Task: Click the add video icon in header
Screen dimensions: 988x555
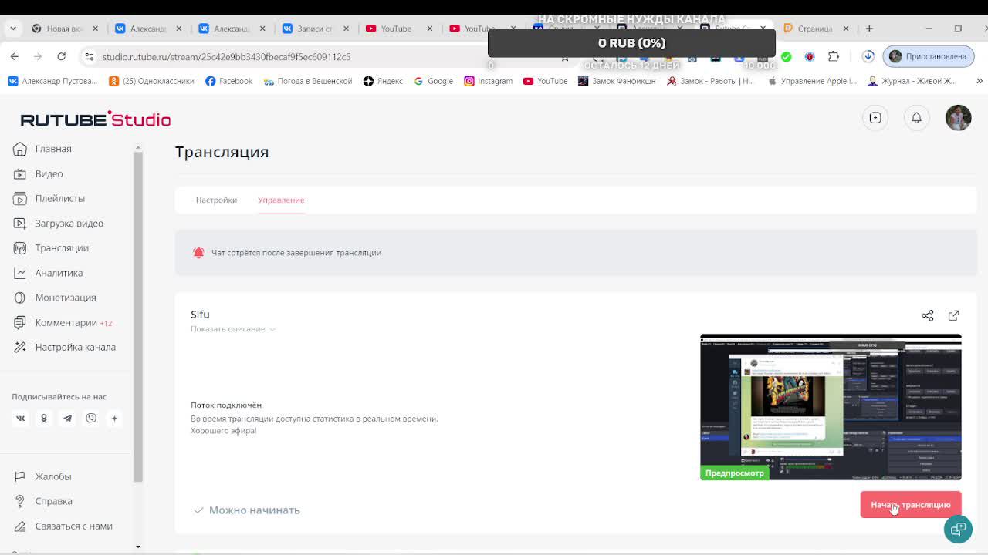Action: (875, 118)
